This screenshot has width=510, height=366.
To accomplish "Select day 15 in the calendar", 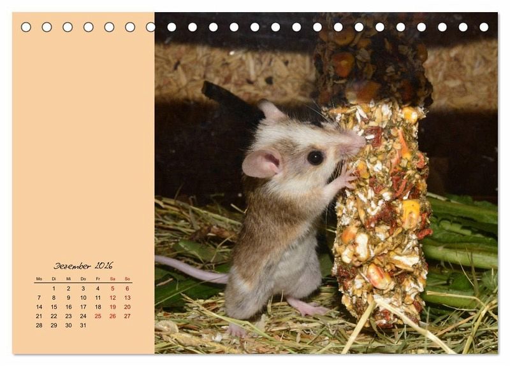I will click(54, 307).
